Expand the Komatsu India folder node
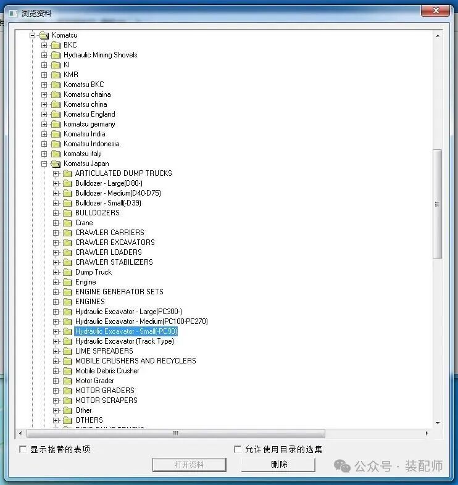Viewport: 458px width, 485px height. tap(44, 134)
